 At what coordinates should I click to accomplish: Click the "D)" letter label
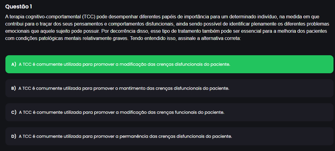pyautogui.click(x=14, y=136)
